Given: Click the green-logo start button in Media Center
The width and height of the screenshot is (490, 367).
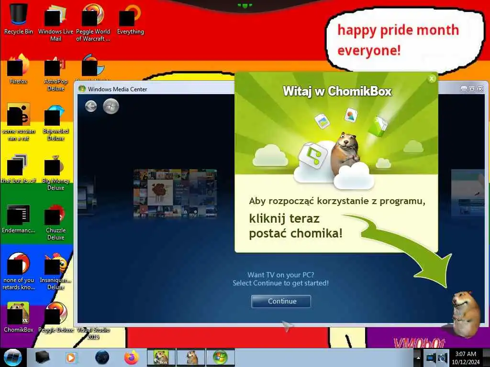Looking at the screenshot, I should point(111,106).
